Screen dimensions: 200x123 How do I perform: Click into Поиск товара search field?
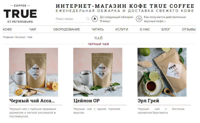pyautogui.click(x=71, y=19)
